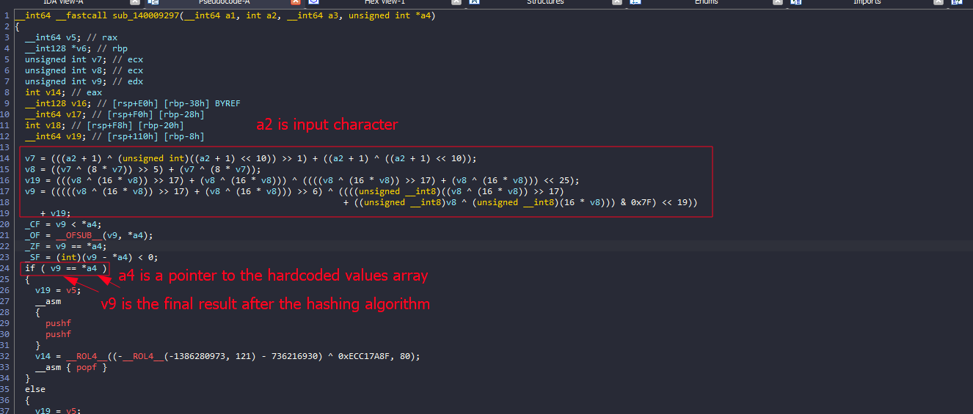Screen dimensions: 973x414
Task: Close the Imports tab
Action: [x=939, y=3]
